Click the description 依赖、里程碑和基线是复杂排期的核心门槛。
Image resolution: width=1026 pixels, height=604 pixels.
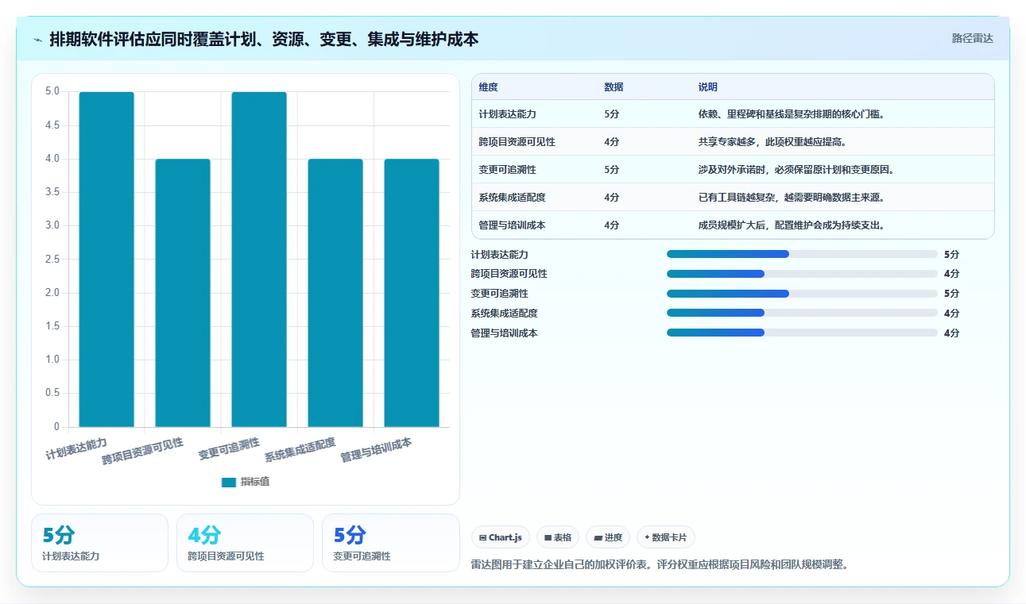(792, 114)
